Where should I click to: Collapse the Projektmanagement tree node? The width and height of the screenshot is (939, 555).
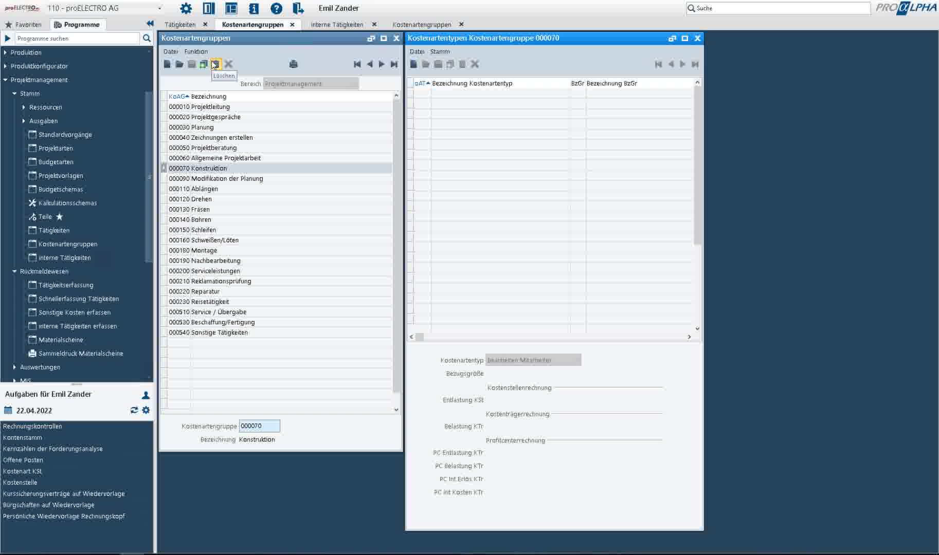[x=6, y=80]
